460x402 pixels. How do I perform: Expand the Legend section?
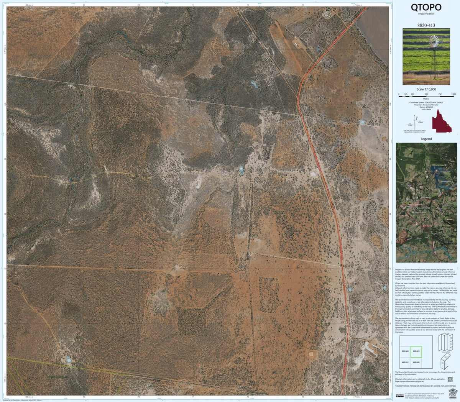click(426, 139)
